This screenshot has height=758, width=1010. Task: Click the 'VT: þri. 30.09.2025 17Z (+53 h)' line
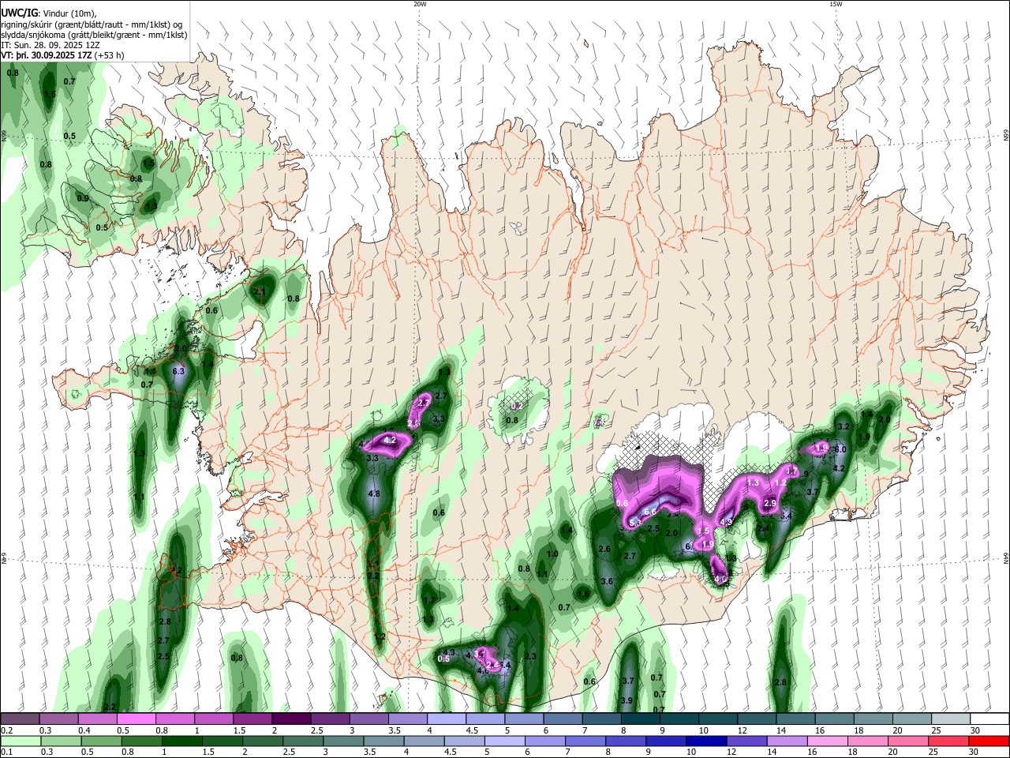point(63,56)
